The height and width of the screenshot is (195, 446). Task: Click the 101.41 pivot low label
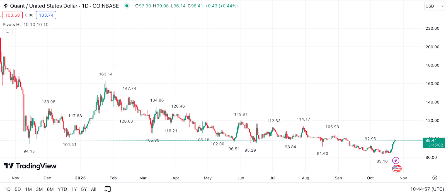pyautogui.click(x=69, y=145)
